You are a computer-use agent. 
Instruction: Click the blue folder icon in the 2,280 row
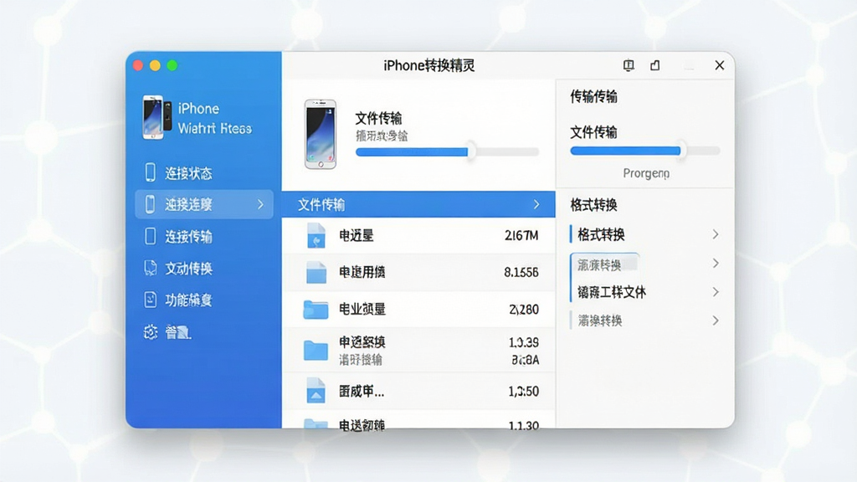tap(316, 310)
